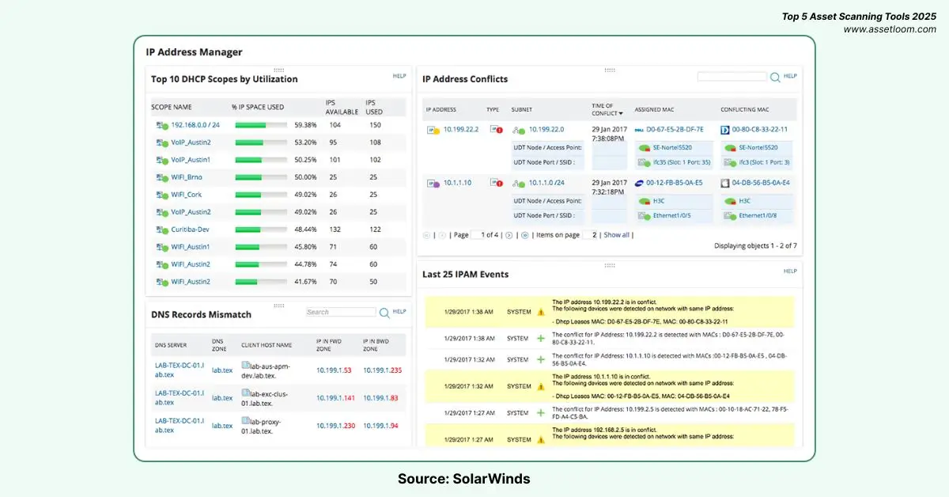Screen dimensions: 949x497
Task: Click the conflict type icon in 10.1.1.10 row
Action: tap(497, 183)
